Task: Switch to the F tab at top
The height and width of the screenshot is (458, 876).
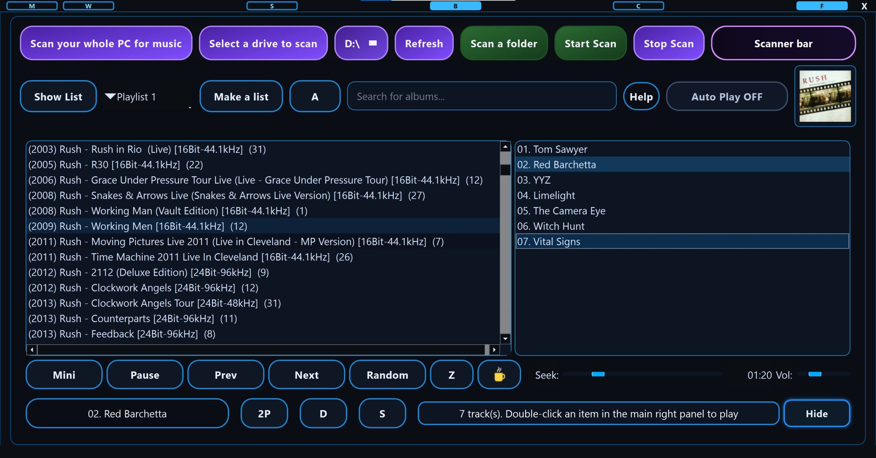Action: click(821, 6)
